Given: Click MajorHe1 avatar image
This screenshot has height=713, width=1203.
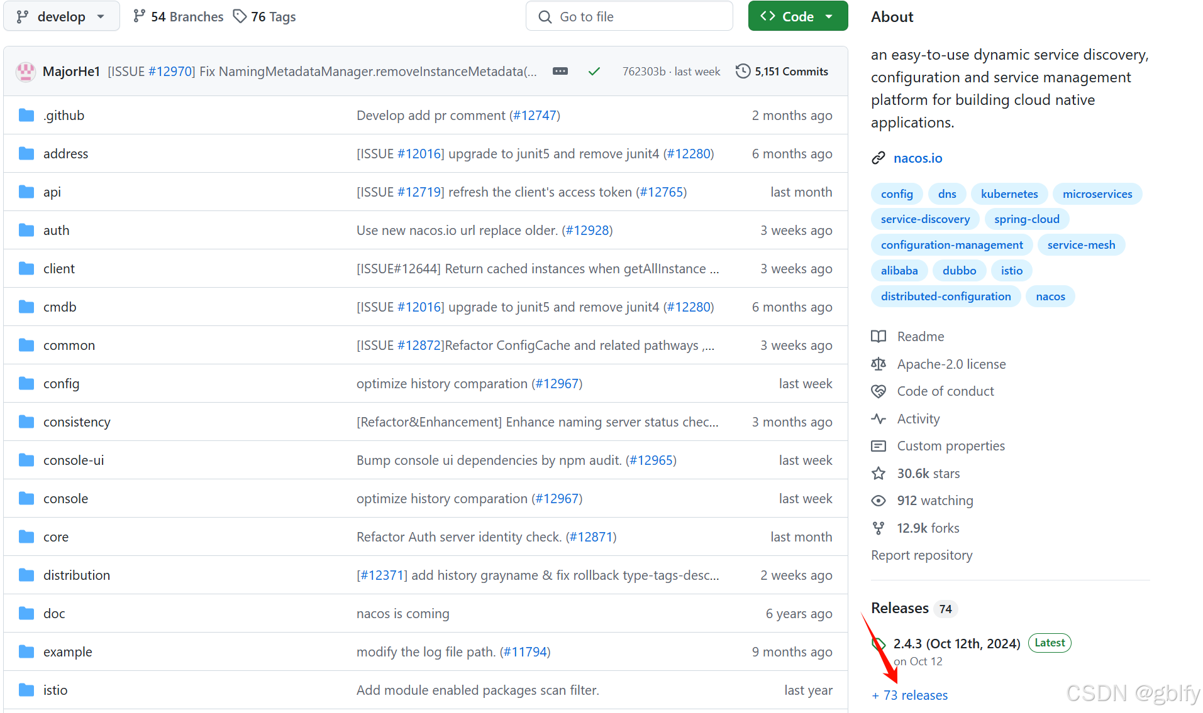Looking at the screenshot, I should click(x=26, y=72).
